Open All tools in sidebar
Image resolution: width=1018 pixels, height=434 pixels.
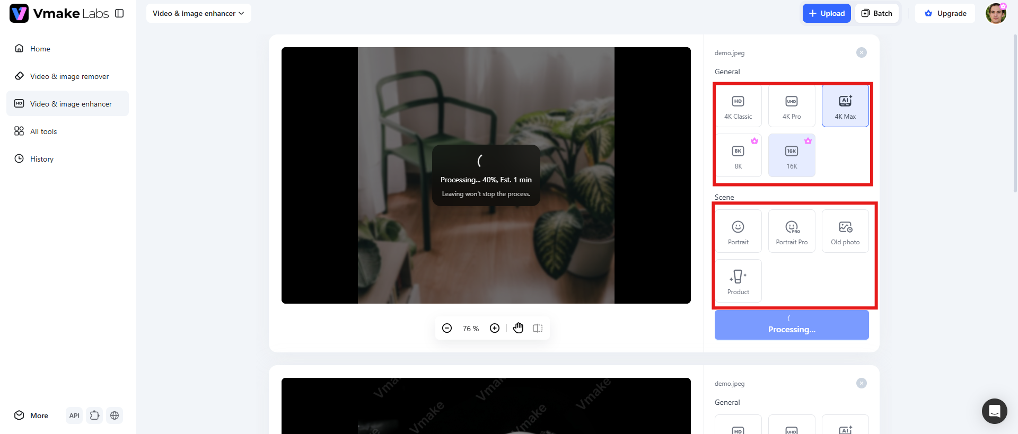(x=67, y=131)
